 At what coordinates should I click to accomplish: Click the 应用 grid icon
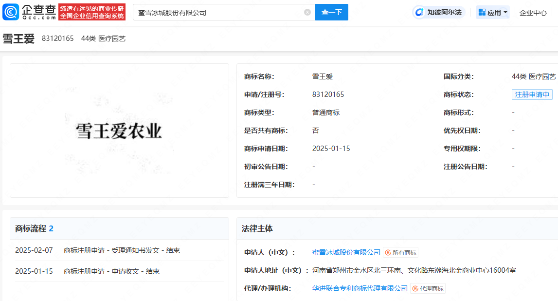482,13
